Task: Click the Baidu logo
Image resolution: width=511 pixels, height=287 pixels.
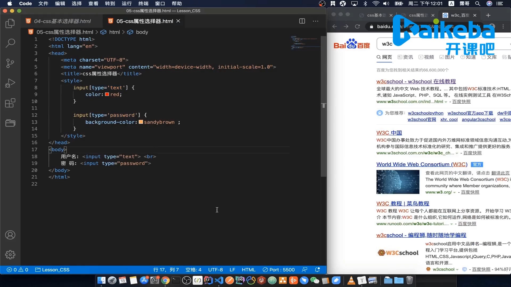Action: [x=352, y=44]
